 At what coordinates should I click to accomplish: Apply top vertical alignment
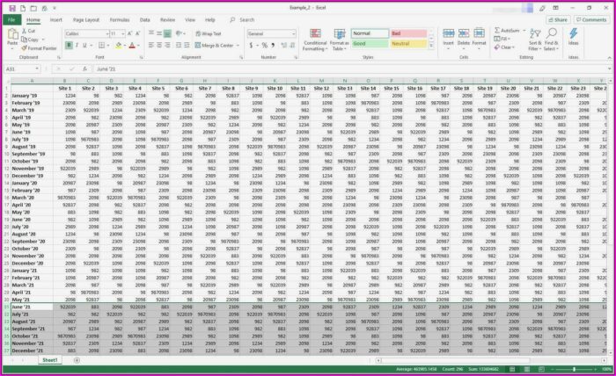click(x=151, y=33)
